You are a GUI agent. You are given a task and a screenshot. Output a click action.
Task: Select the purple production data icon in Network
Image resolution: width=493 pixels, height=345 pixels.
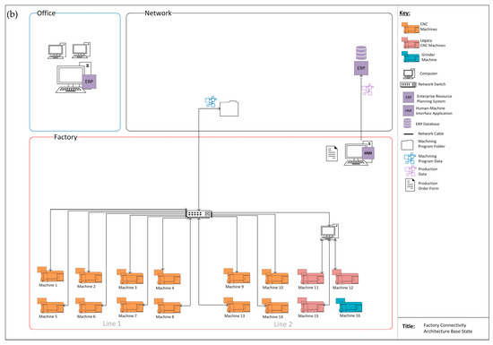pyautogui.click(x=368, y=90)
